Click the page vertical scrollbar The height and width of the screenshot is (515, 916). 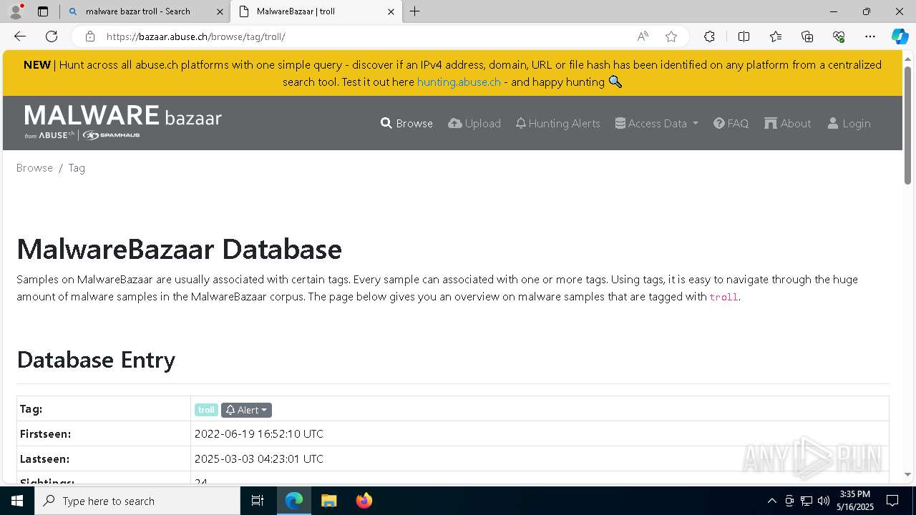pyautogui.click(x=907, y=125)
